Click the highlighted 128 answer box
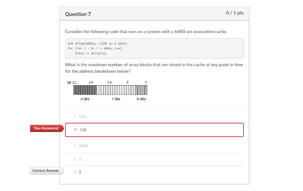This screenshot has height=191, width=303. point(154,130)
